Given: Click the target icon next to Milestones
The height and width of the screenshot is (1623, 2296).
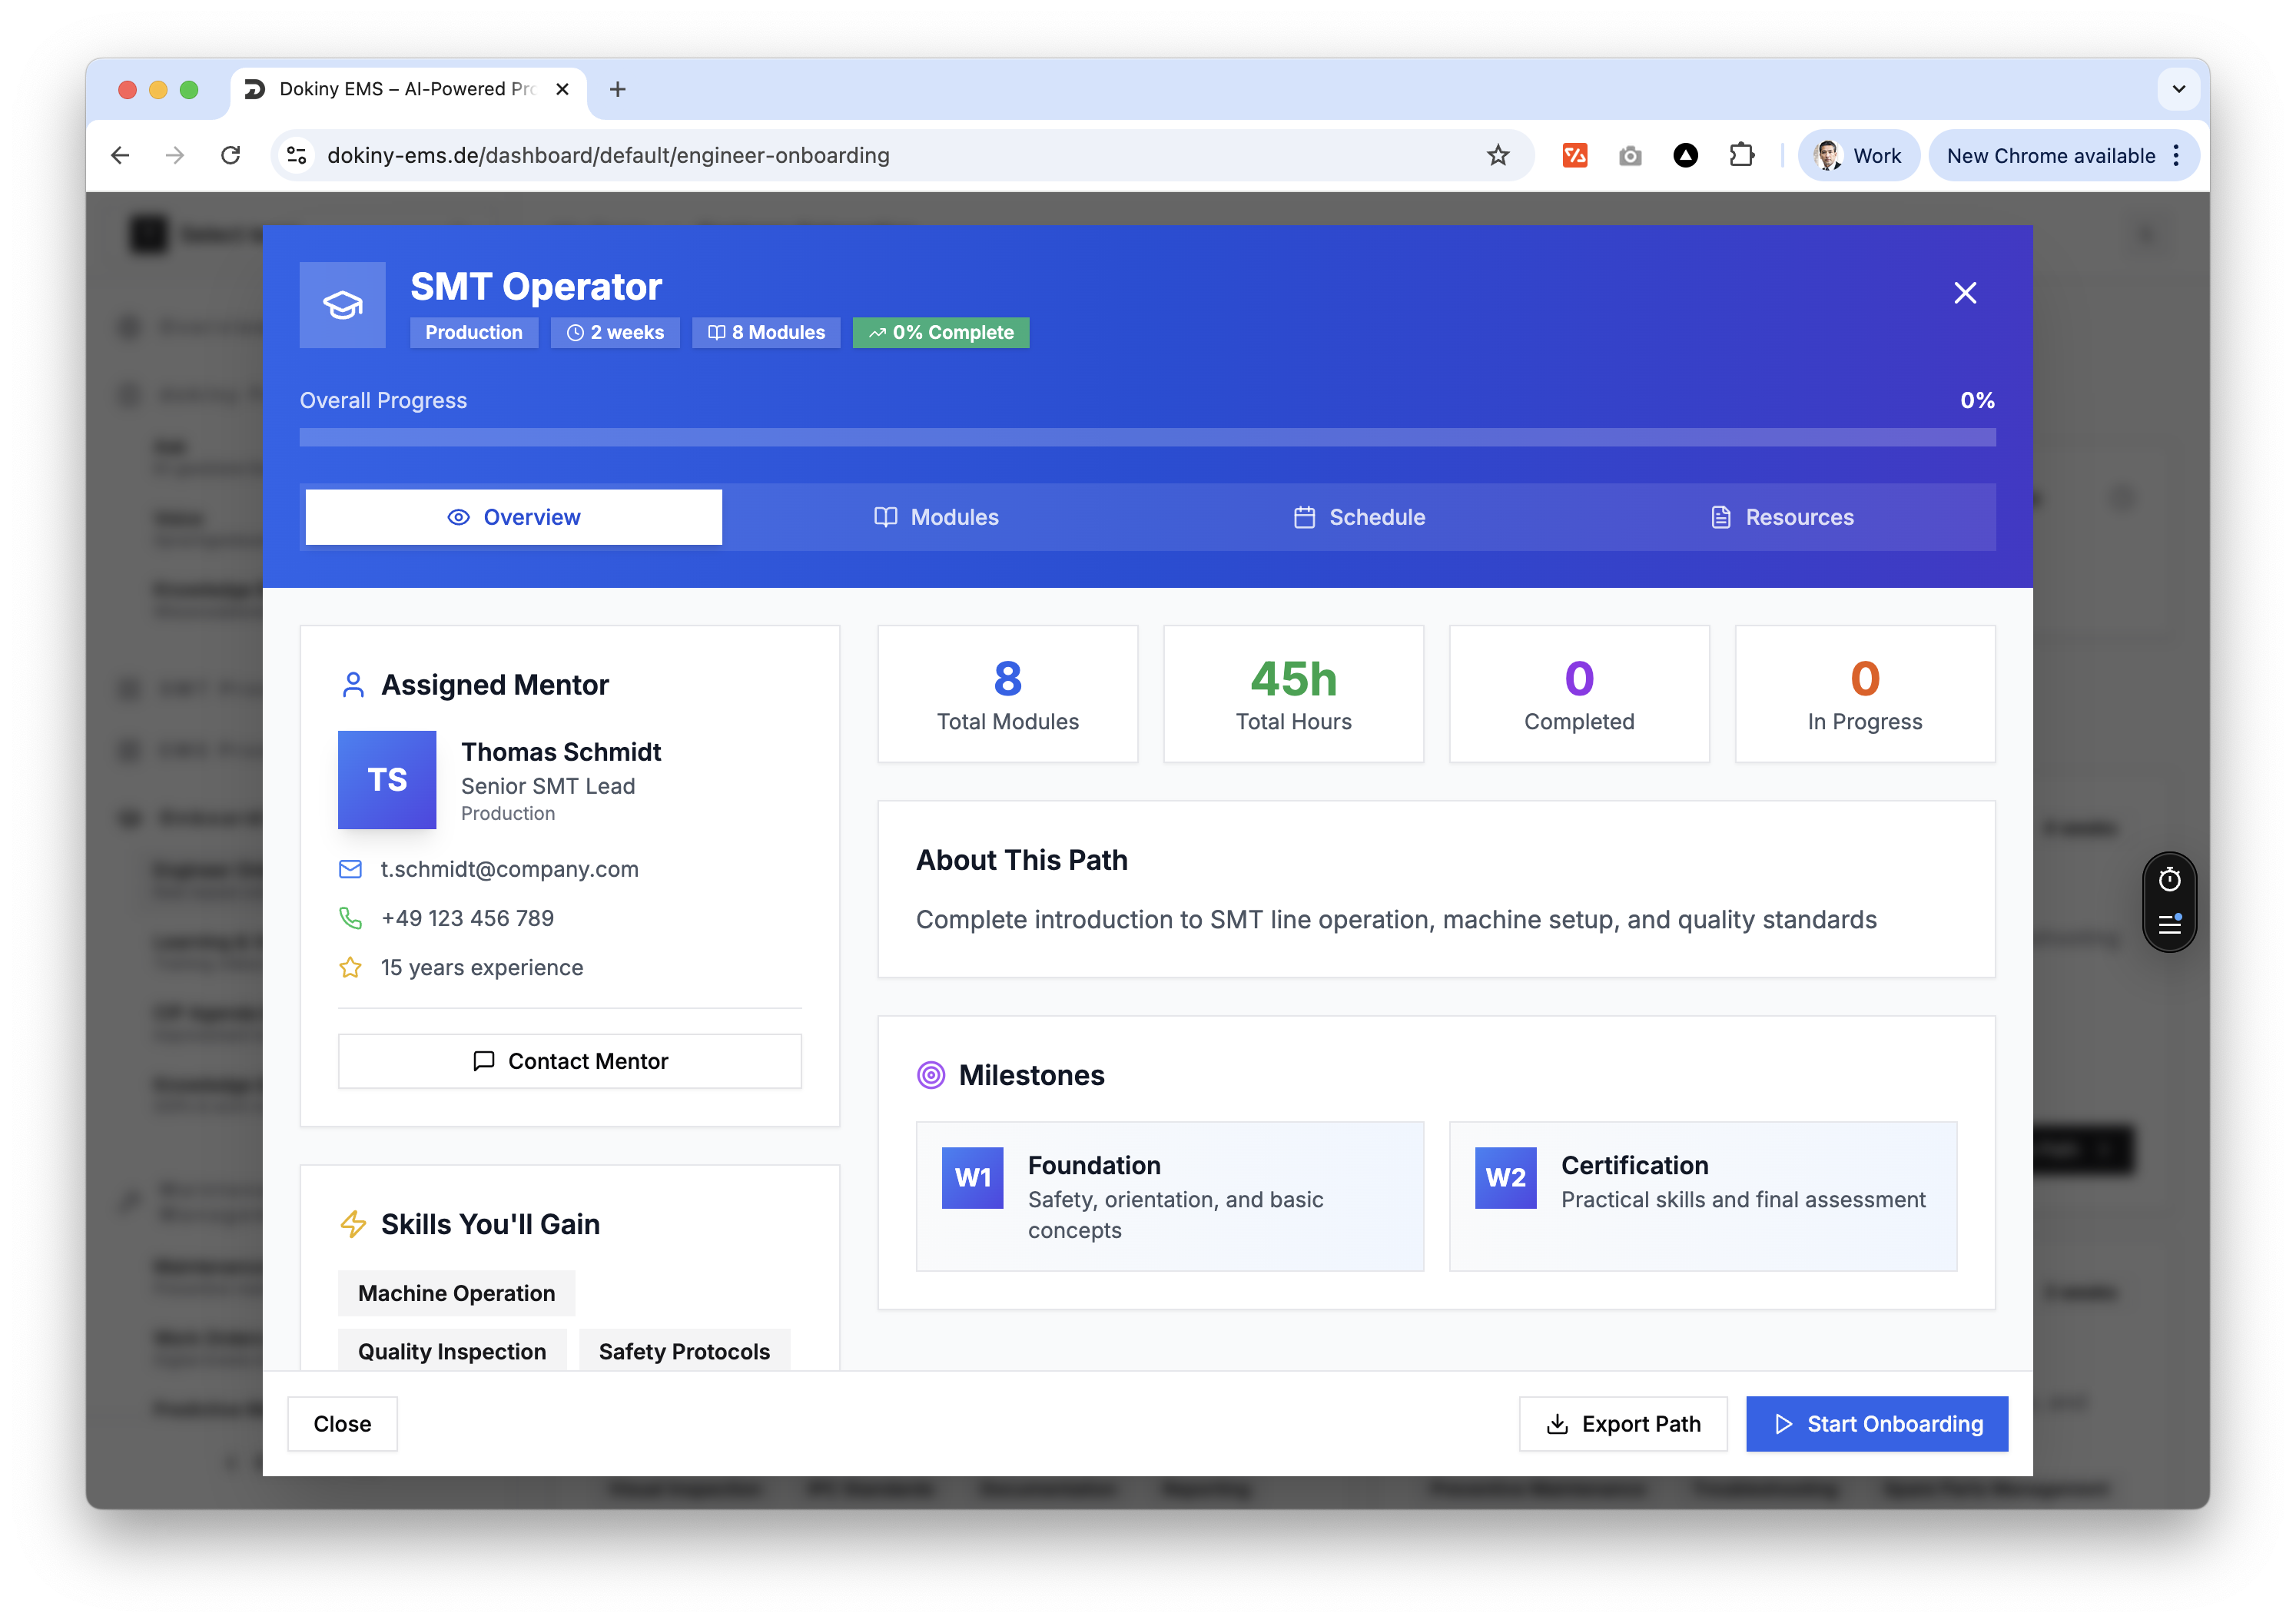Looking at the screenshot, I should pyautogui.click(x=931, y=1075).
